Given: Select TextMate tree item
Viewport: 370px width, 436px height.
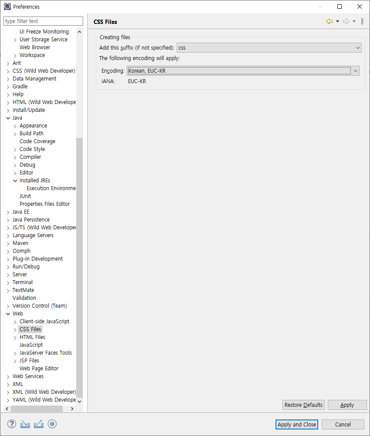Looking at the screenshot, I should point(23,290).
